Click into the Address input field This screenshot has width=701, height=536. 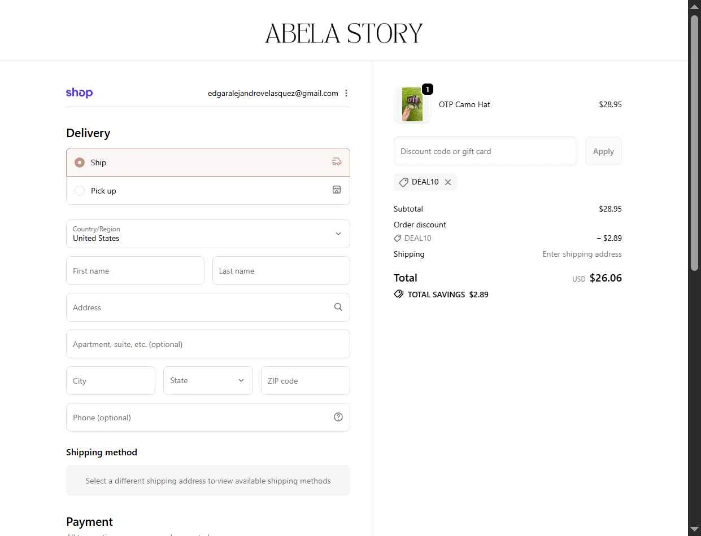(x=208, y=307)
